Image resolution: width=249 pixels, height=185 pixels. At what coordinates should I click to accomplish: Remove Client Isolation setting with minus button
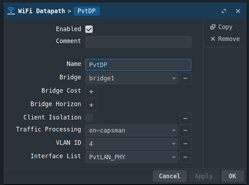[x=185, y=118]
